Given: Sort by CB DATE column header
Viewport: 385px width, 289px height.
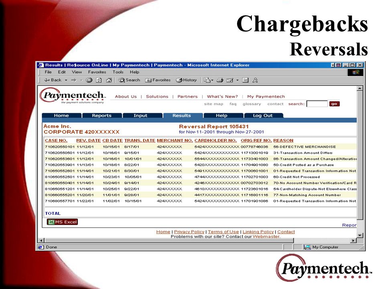Looking at the screenshot, I should click(x=112, y=140).
